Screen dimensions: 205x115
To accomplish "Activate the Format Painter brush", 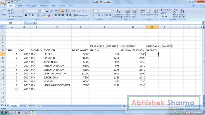I will click(x=15, y=16).
